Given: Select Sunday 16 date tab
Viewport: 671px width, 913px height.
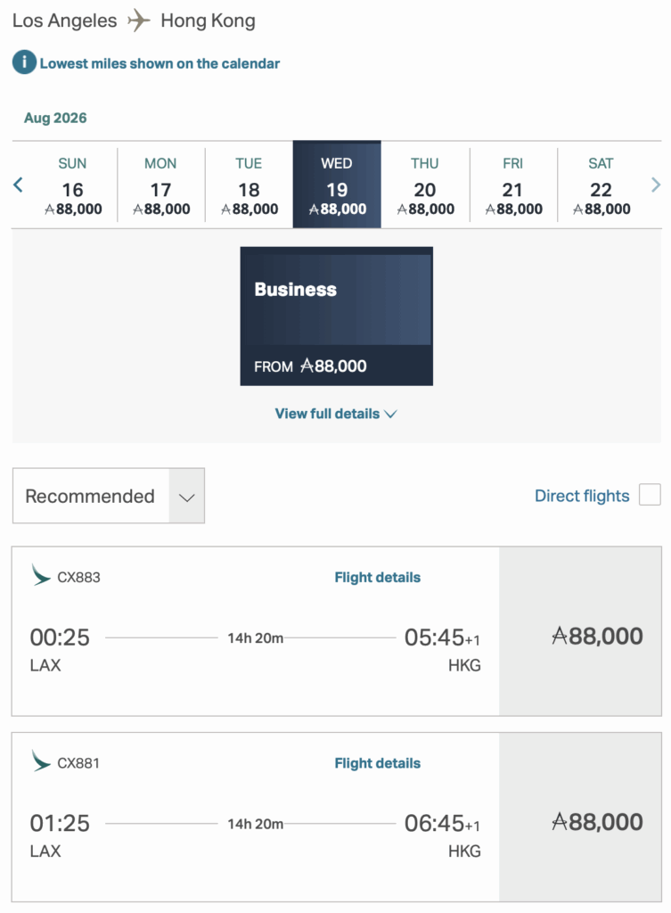Looking at the screenshot, I should 73,185.
